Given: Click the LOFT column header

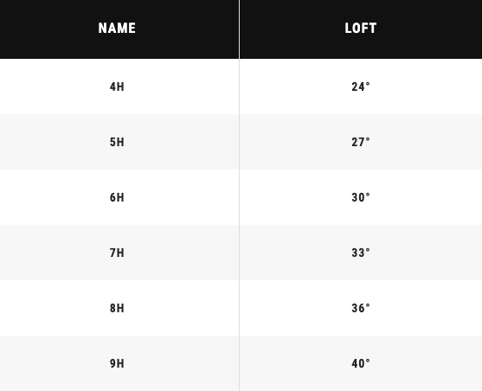Looking at the screenshot, I should pos(361,29).
